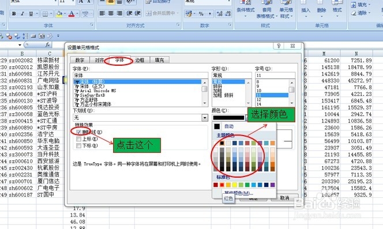
Task: Select 倾斜 in the font style list
Action: (x=217, y=87)
